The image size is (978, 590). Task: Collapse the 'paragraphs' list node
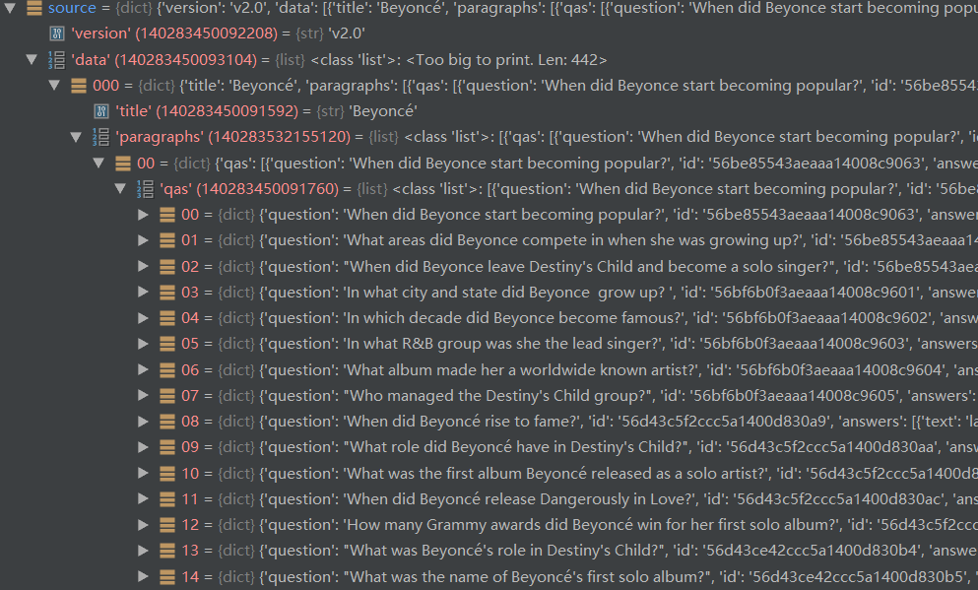76,137
